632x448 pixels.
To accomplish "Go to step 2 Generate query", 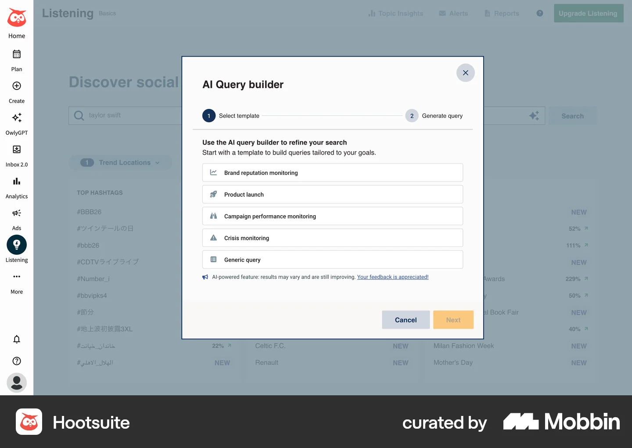I will click(x=434, y=116).
